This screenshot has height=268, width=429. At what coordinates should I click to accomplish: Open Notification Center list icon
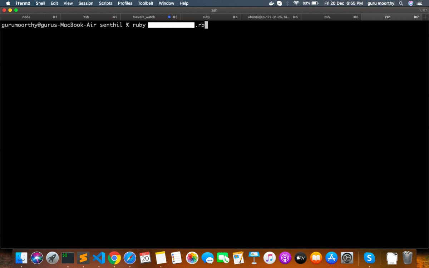pos(420,3)
